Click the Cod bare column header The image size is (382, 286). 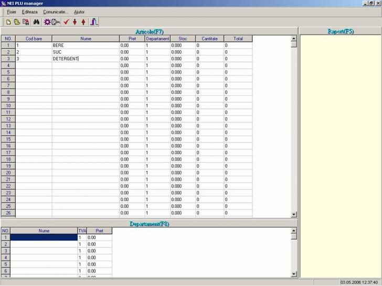coord(34,39)
